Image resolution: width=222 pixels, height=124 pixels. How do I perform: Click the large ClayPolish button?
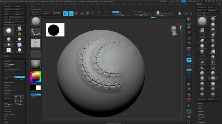click(8, 98)
